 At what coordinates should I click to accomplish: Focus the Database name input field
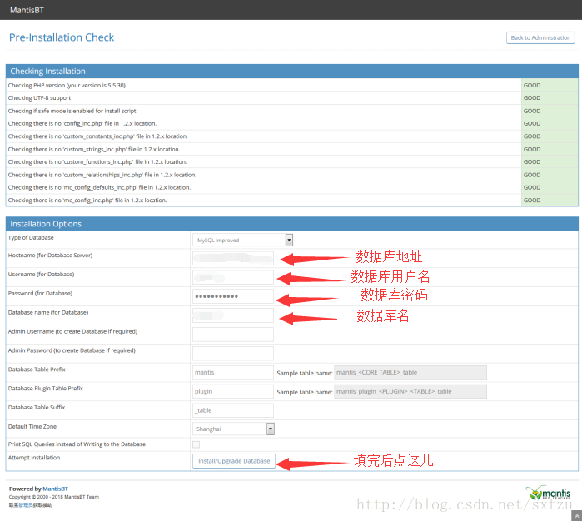click(233, 315)
